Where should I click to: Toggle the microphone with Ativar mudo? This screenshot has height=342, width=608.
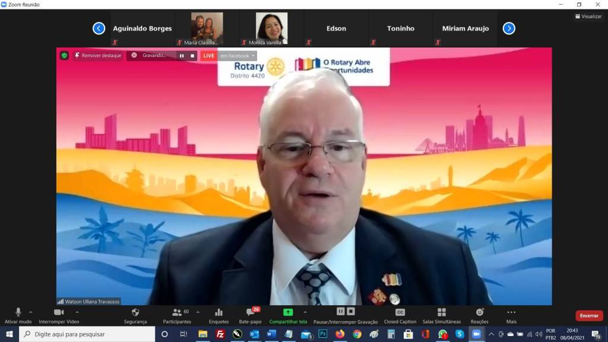(x=18, y=313)
